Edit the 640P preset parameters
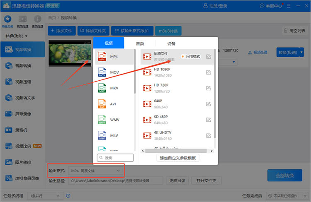This screenshot has height=202, width=311. click(209, 104)
